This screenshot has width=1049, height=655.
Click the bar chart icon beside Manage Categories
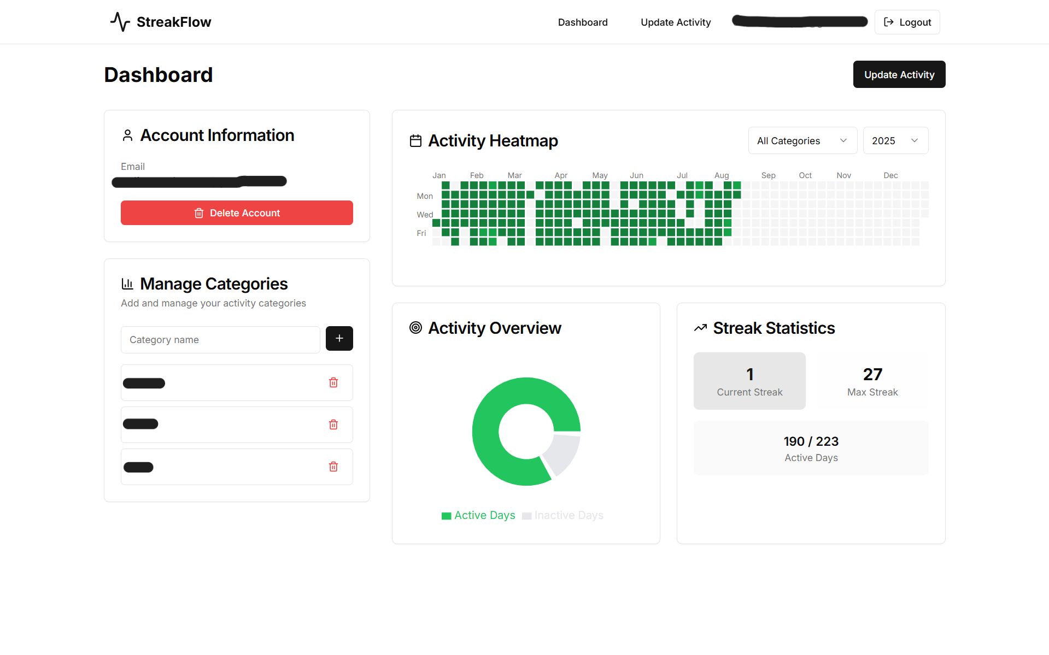(x=127, y=284)
